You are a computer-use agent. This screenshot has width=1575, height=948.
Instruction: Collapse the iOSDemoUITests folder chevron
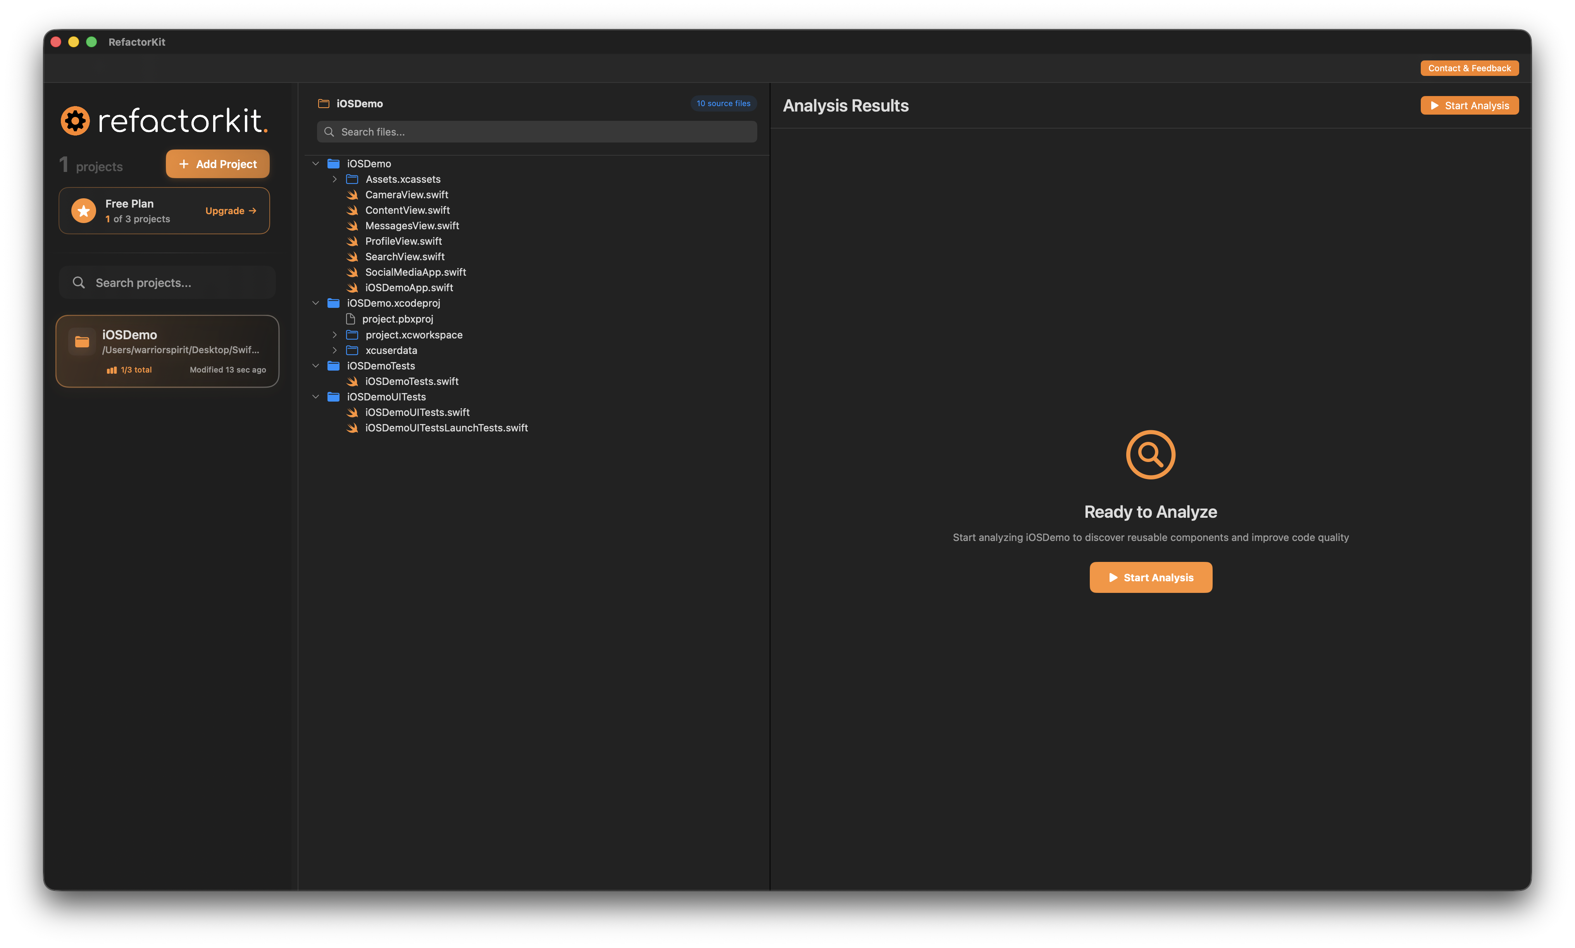316,397
